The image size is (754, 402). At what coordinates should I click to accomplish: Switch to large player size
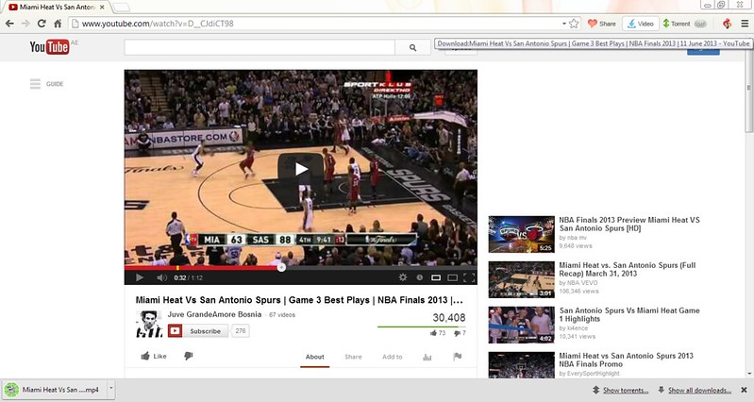tap(453, 277)
